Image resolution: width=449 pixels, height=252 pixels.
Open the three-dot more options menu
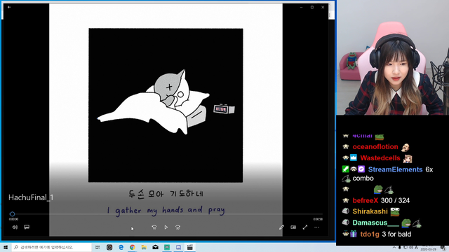(316, 227)
